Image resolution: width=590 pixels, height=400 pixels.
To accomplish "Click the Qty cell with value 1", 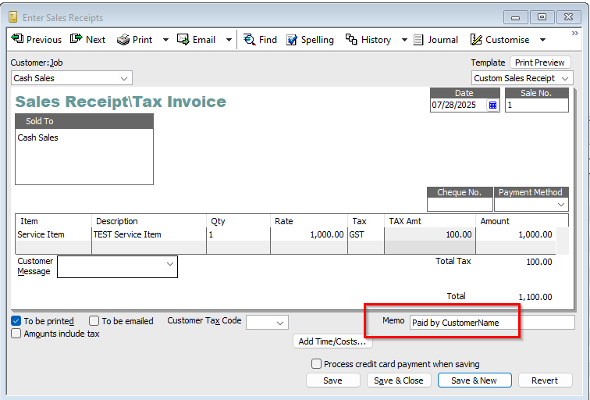I will (x=238, y=234).
